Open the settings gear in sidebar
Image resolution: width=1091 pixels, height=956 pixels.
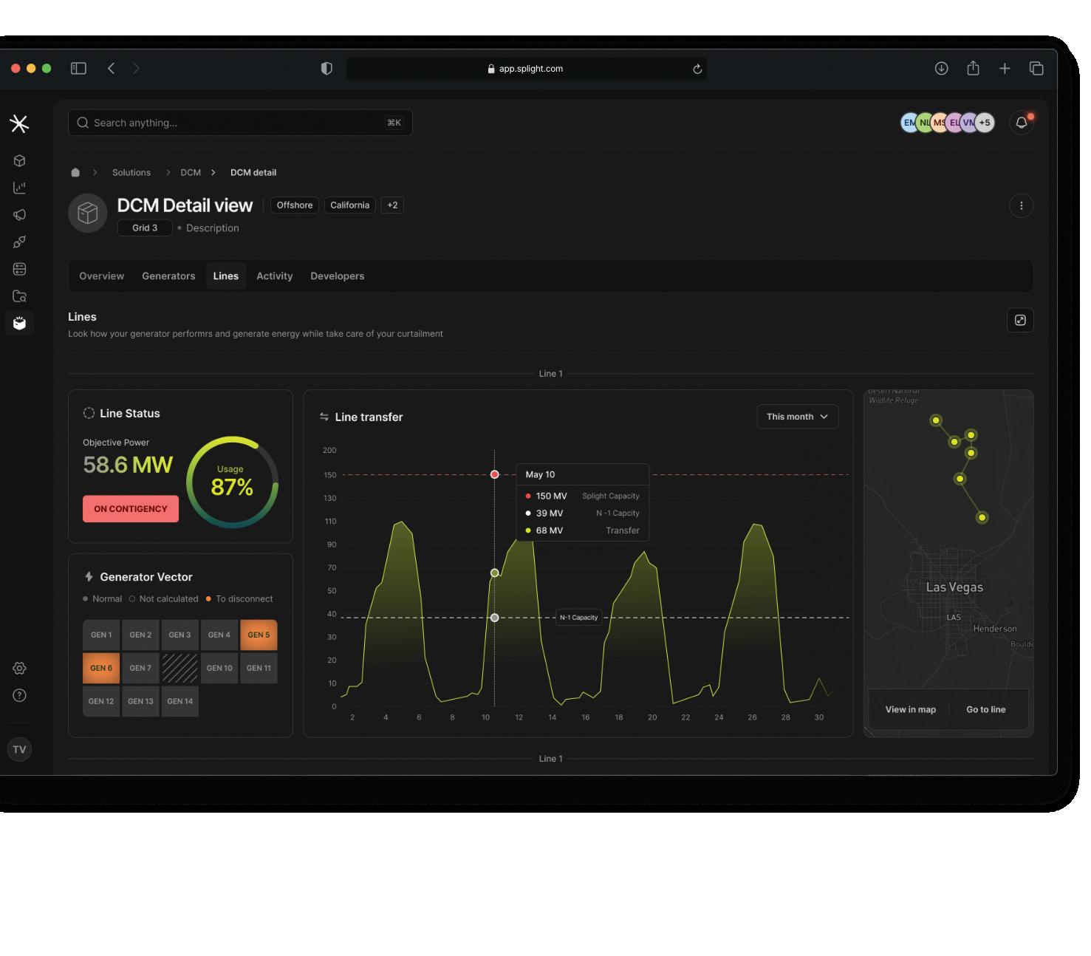pyautogui.click(x=20, y=668)
